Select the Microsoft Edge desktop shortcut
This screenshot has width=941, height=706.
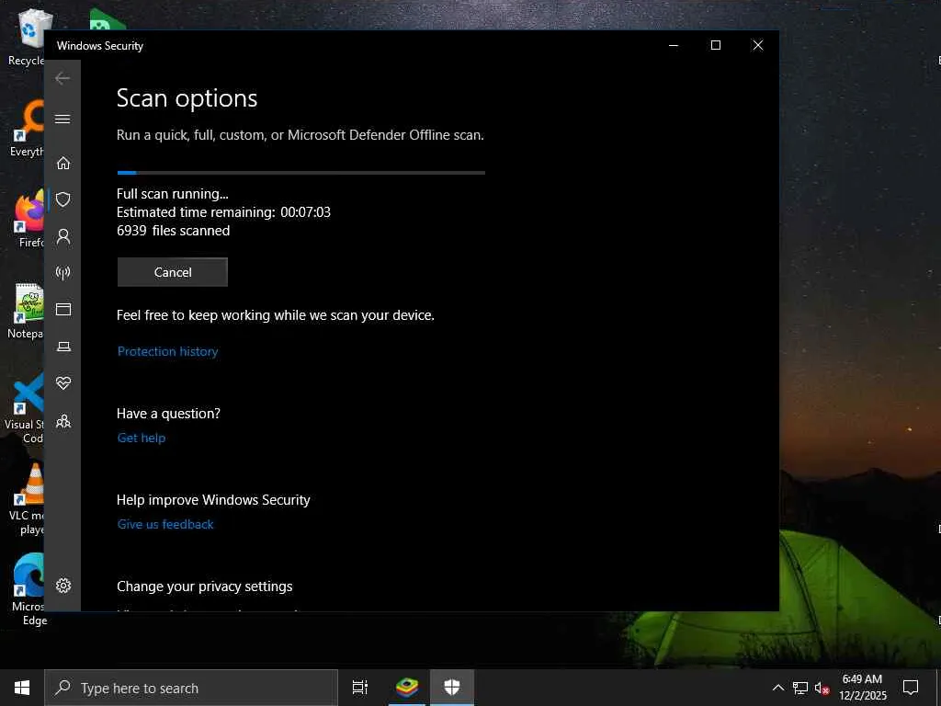tap(28, 590)
